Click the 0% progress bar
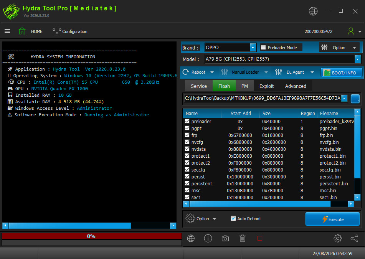 (91, 236)
